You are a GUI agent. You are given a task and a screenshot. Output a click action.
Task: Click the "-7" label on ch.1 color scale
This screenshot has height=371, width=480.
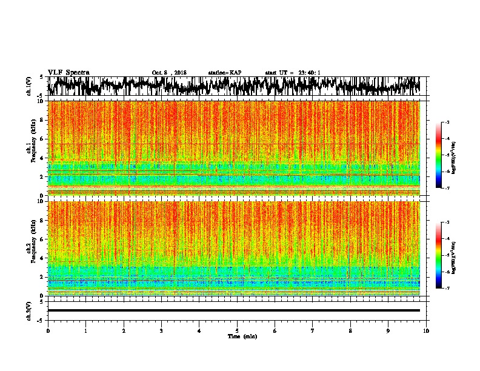447,188
